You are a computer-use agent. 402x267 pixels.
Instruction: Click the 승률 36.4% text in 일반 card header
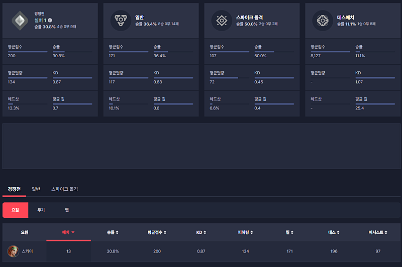pos(146,24)
